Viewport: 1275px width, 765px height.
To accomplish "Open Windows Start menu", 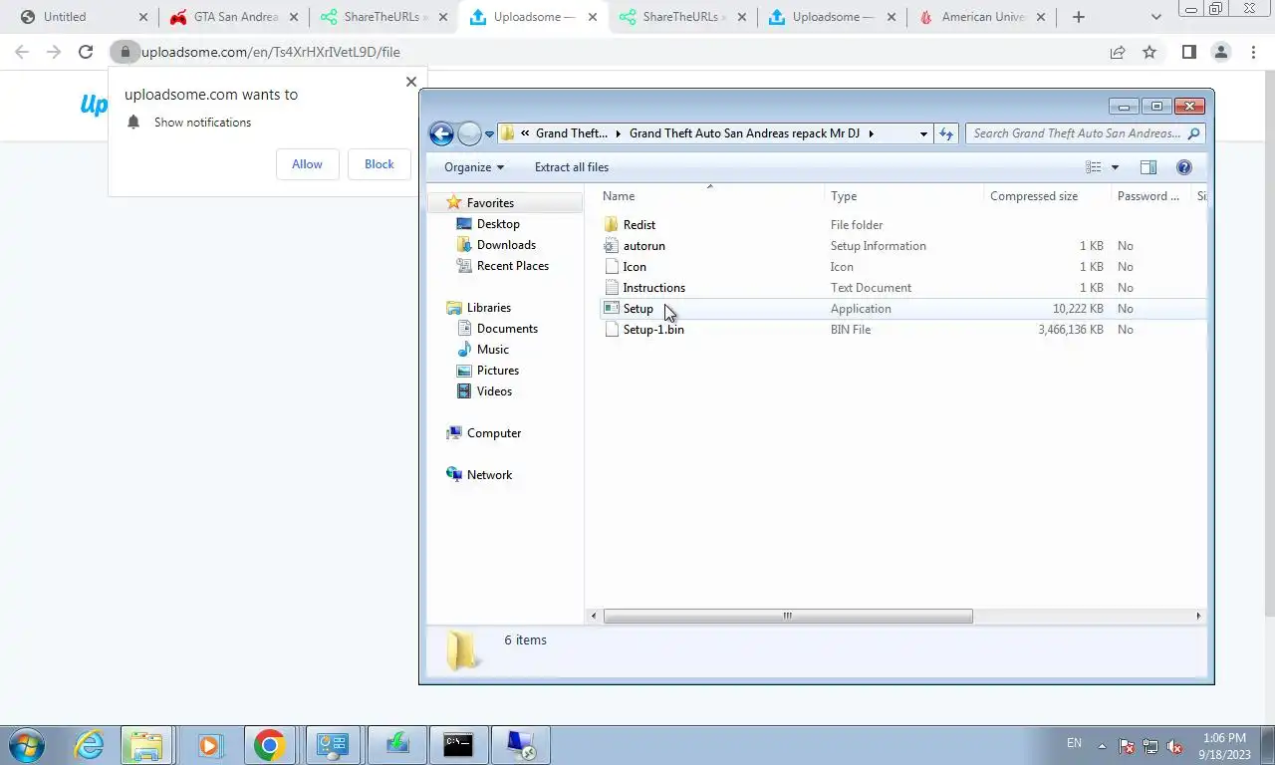I will pos(26,745).
